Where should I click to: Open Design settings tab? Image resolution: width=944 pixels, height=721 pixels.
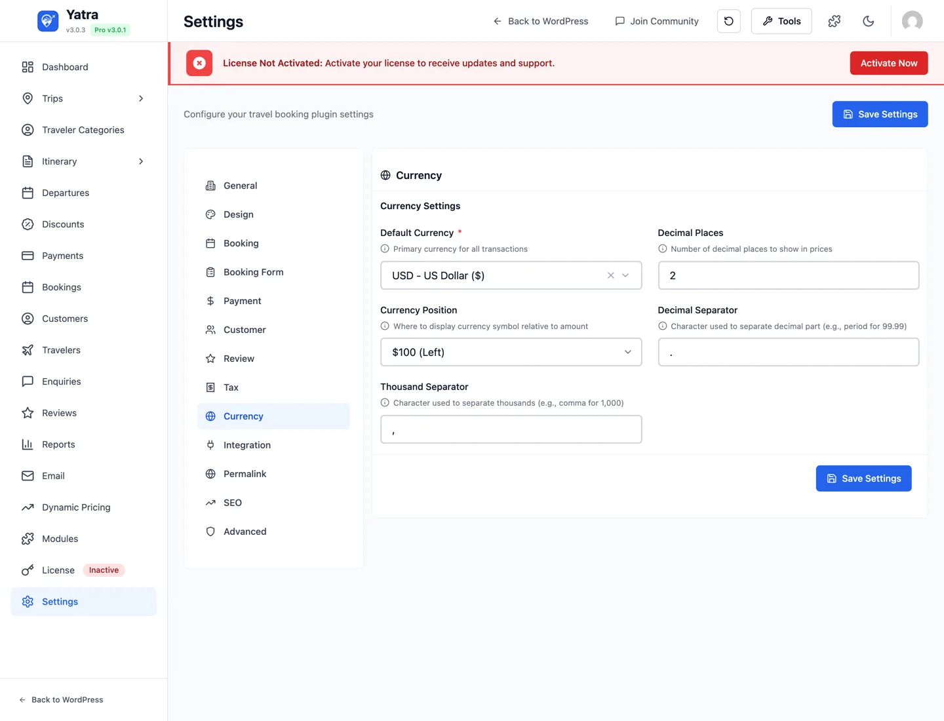(x=273, y=214)
